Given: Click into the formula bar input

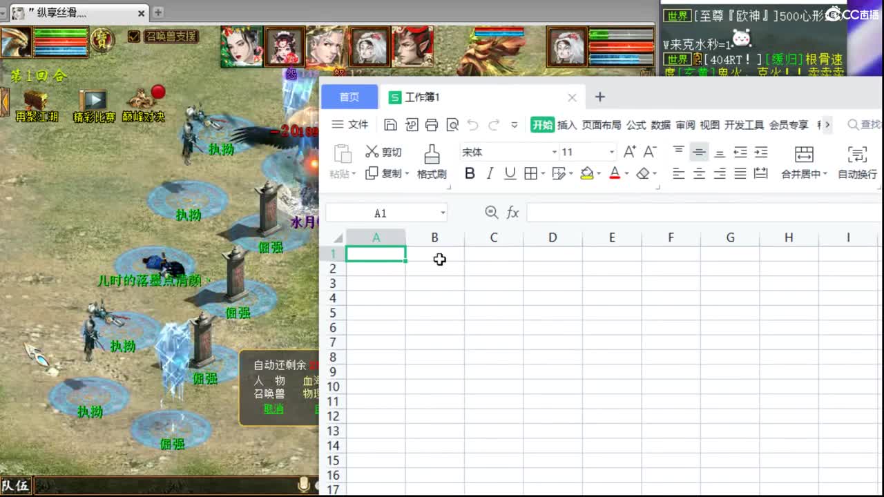Looking at the screenshot, I should pyautogui.click(x=704, y=213).
